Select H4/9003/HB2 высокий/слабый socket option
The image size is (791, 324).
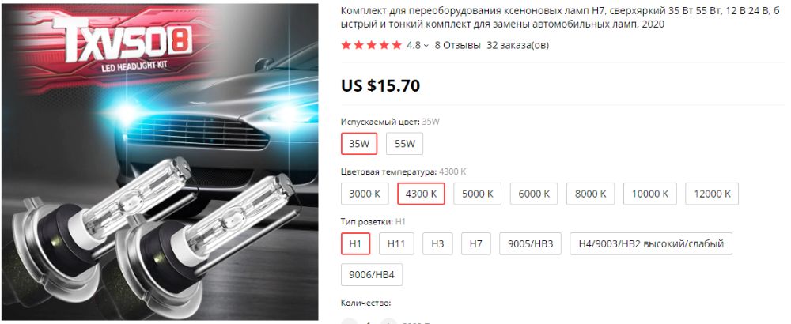pyautogui.click(x=651, y=244)
